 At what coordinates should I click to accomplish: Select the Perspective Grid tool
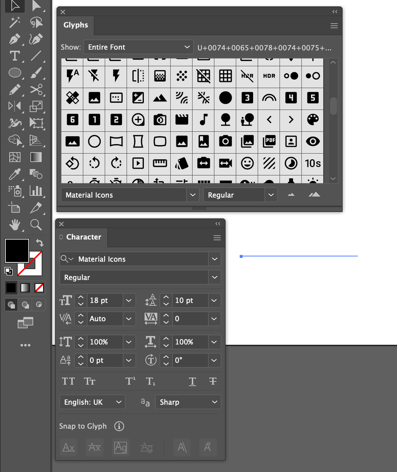click(36, 140)
